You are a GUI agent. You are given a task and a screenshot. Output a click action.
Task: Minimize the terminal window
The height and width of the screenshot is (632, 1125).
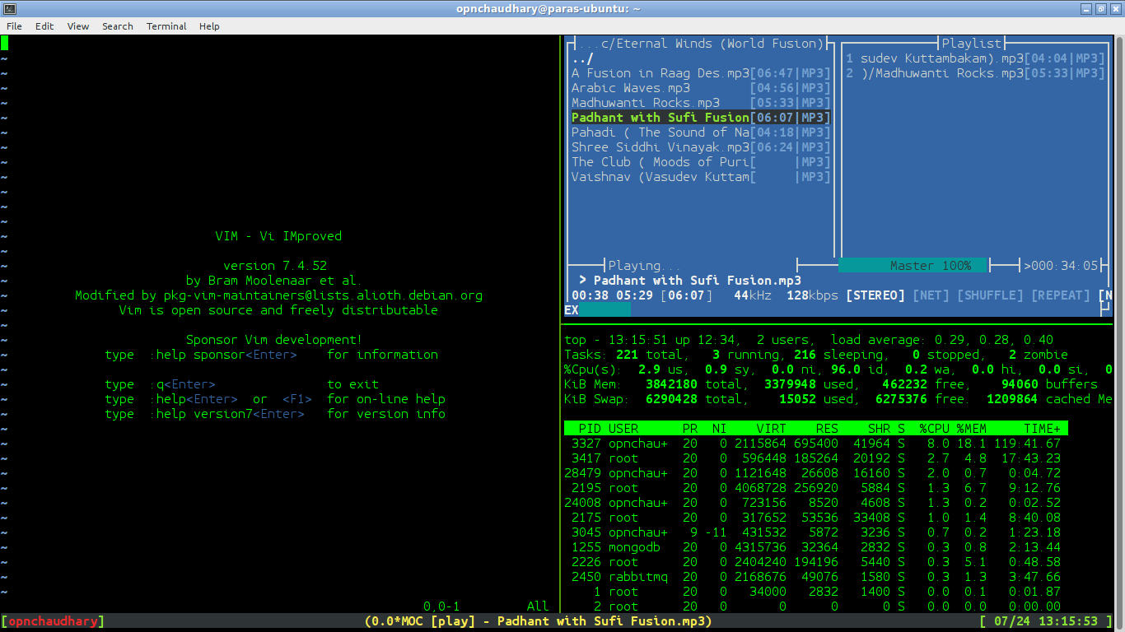click(x=1085, y=8)
